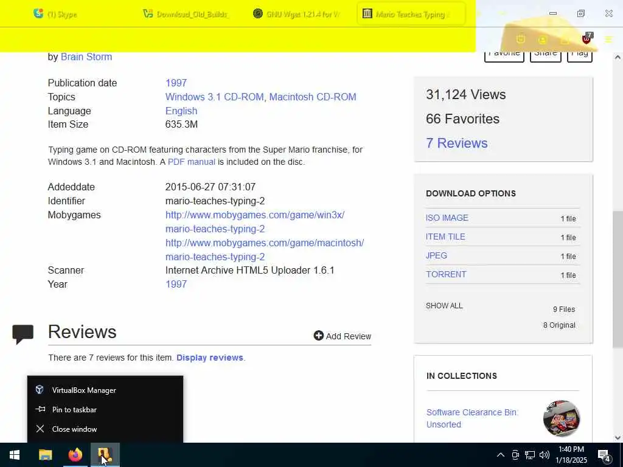Open the uBlock Origin extension icon
This screenshot has width=623, height=467.
(586, 38)
